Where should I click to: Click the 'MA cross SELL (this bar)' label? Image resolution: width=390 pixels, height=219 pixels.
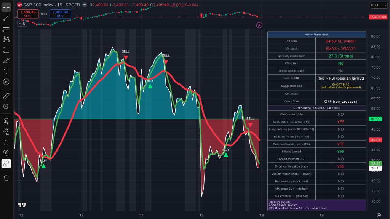[291, 196]
